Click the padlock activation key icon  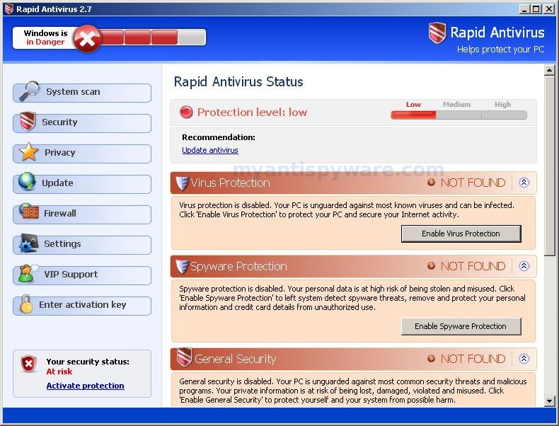26,304
